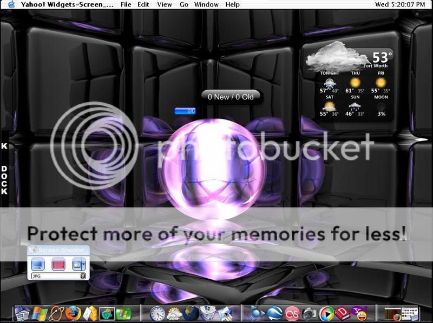Click the current 53° weather display
The height and width of the screenshot is (323, 433).
[382, 57]
